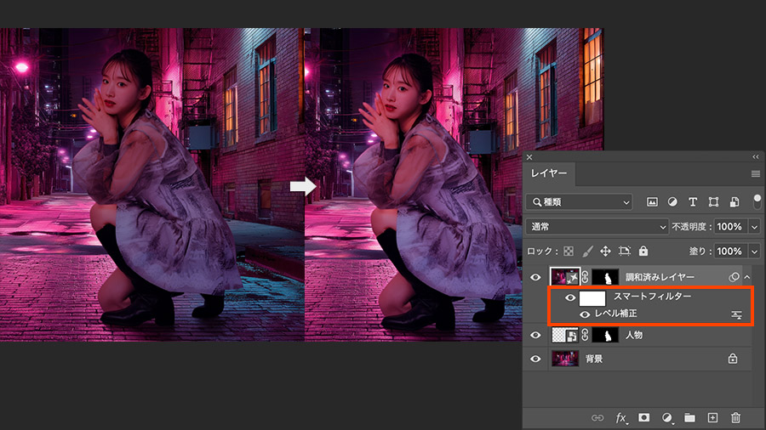Lock transparent pixels checkerboard icon
This screenshot has height=430, width=766.
(569, 251)
